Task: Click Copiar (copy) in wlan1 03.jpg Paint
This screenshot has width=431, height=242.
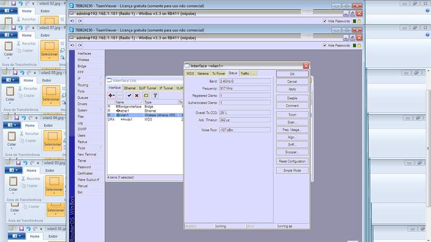Action: point(30,186)
